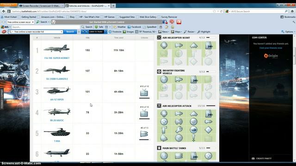Switch to the Screen Recorder Screencast-O-Matic tab

point(41,6)
